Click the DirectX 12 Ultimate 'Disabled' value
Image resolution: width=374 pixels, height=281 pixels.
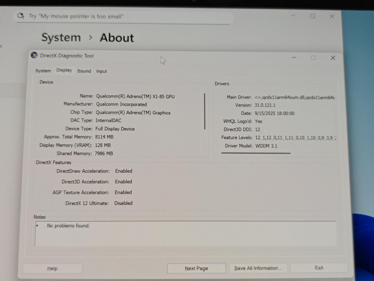click(123, 203)
